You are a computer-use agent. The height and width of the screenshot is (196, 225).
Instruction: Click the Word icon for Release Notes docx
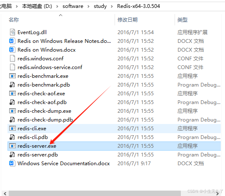(x=12, y=41)
